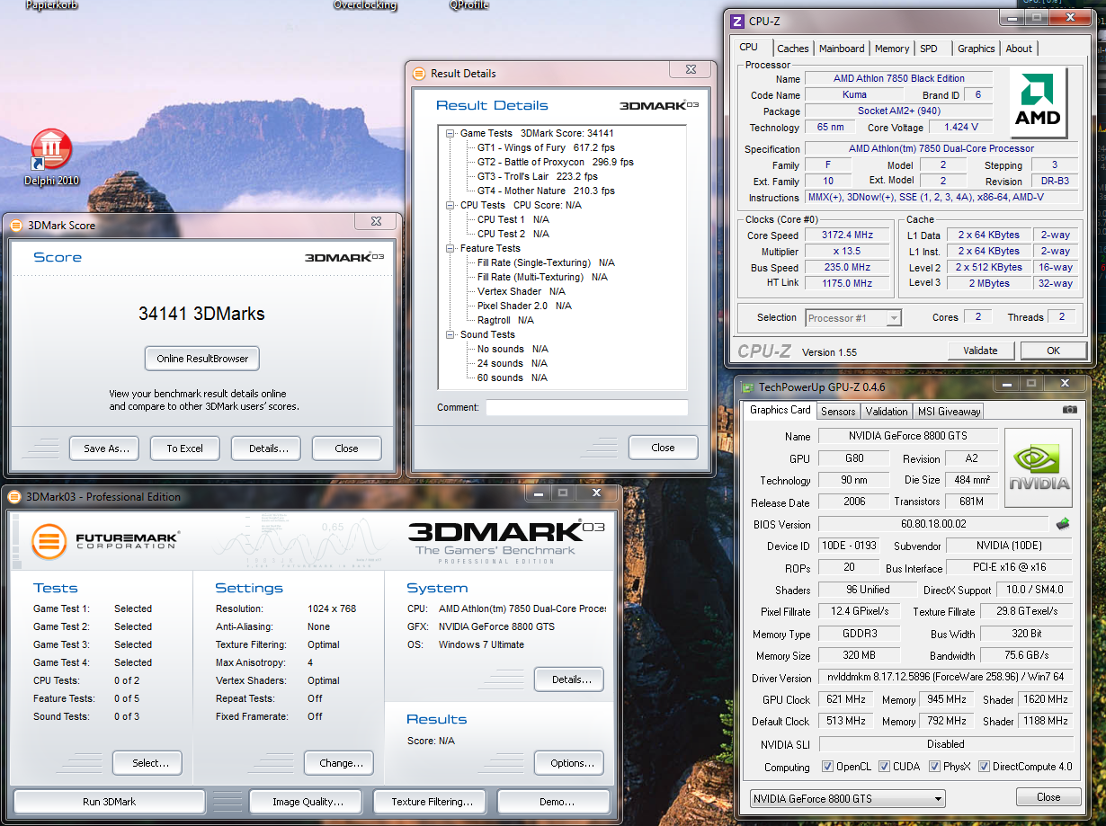Click the 34141 3DMarks score text
This screenshot has height=826, width=1106.
pyautogui.click(x=201, y=314)
